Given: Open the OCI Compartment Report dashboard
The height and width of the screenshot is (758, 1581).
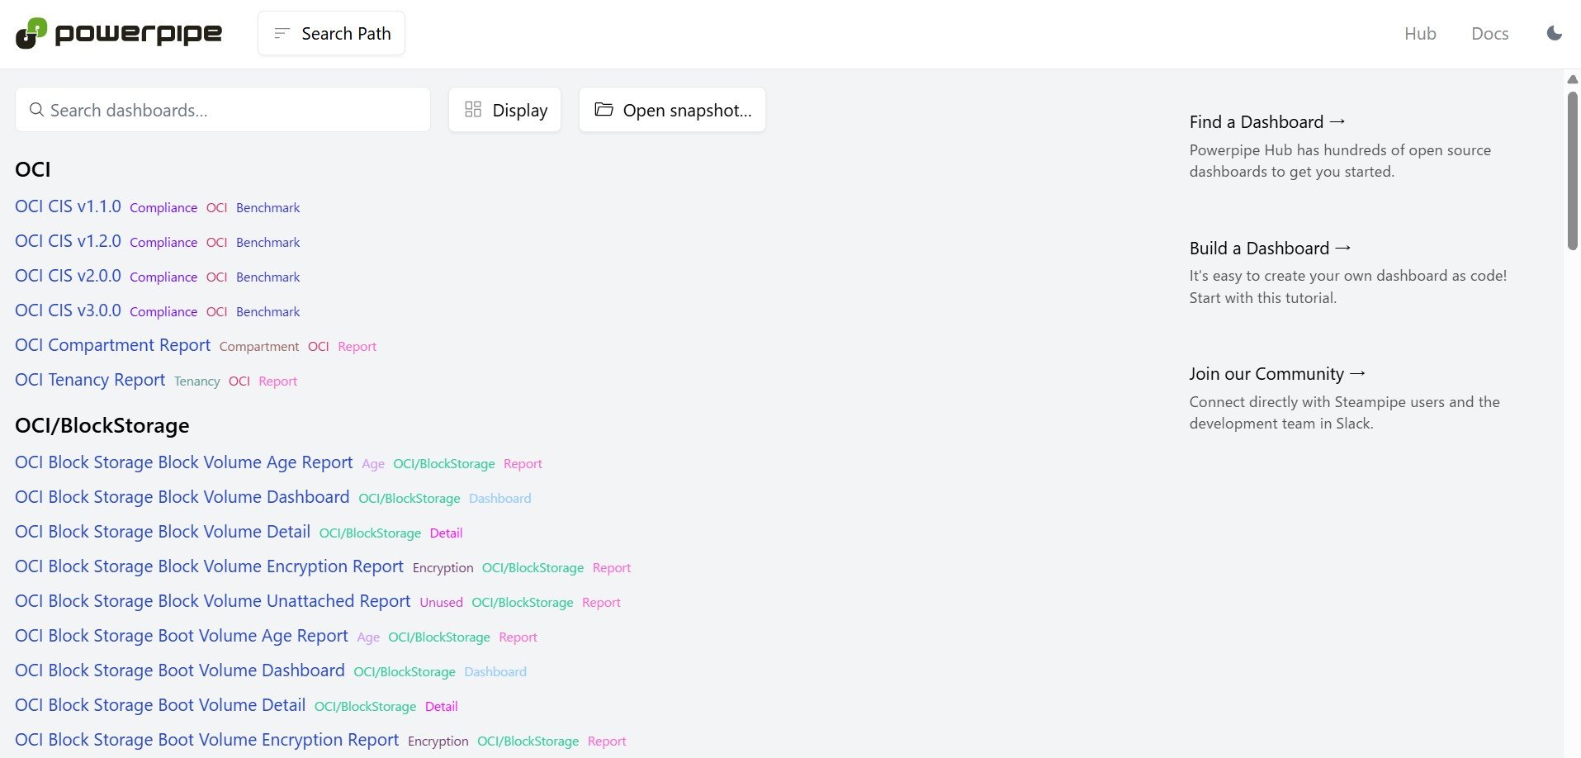Looking at the screenshot, I should pos(112,345).
